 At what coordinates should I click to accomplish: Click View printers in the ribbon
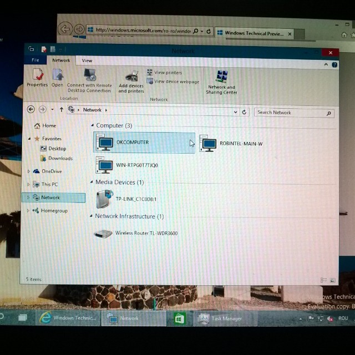coord(164,73)
